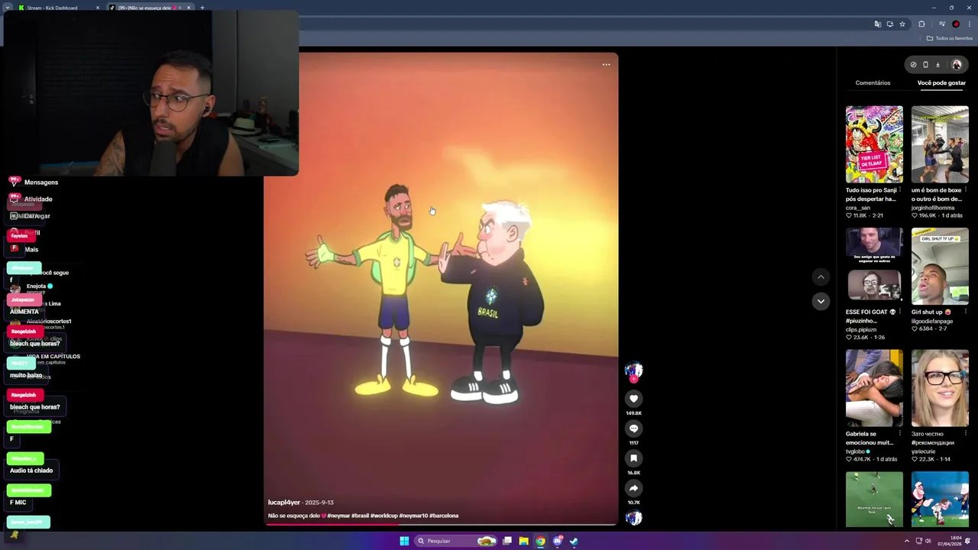Click Chrome icon in taskbar
The width and height of the screenshot is (978, 550).
point(540,541)
